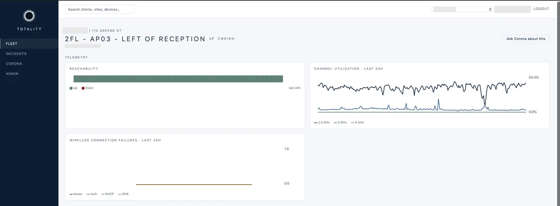Viewport: 560px width, 206px height.
Task: Click the 0.0% utilization axis label
Action: tap(532, 112)
